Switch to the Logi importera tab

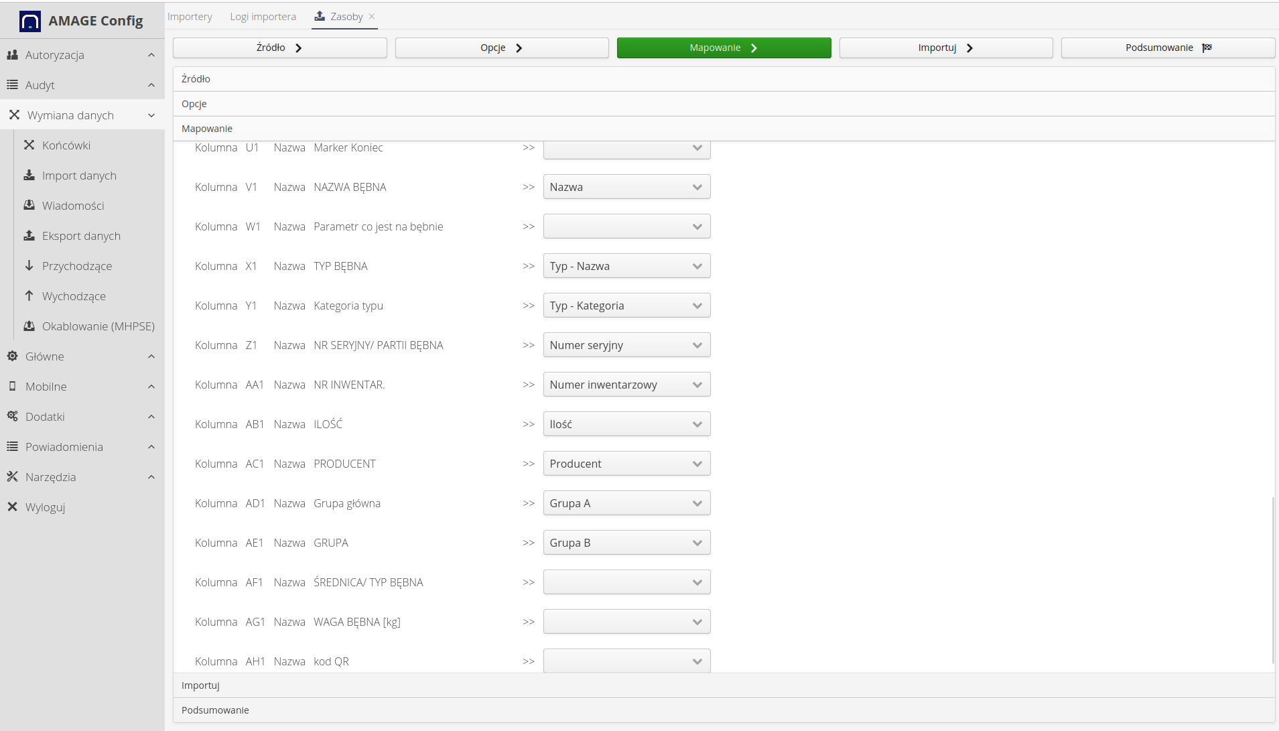pos(263,17)
